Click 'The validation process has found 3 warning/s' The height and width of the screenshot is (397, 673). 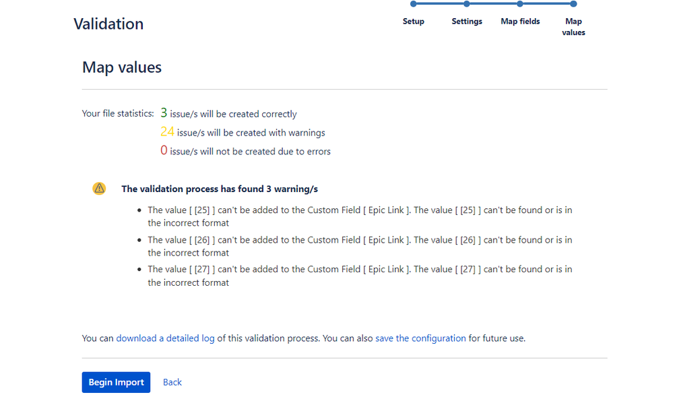tap(220, 189)
